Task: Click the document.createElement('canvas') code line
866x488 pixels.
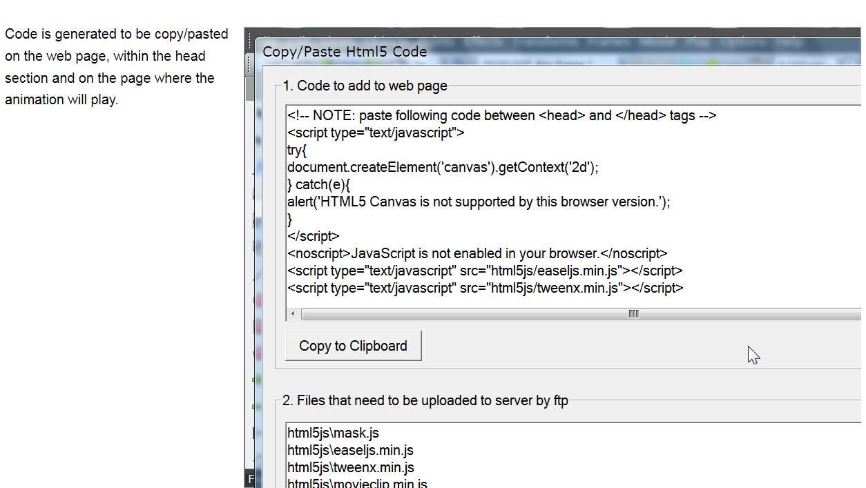Action: [x=443, y=167]
